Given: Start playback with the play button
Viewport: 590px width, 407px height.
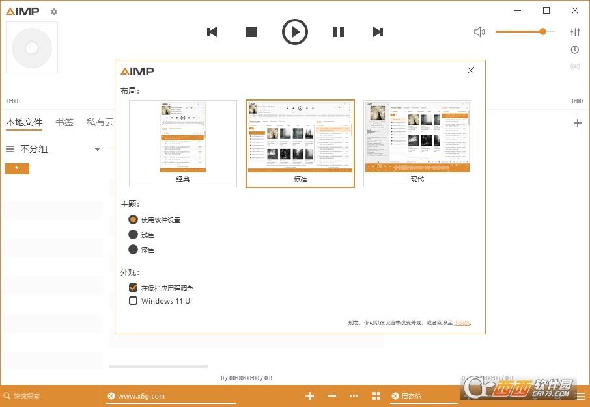Looking at the screenshot, I should click(295, 32).
